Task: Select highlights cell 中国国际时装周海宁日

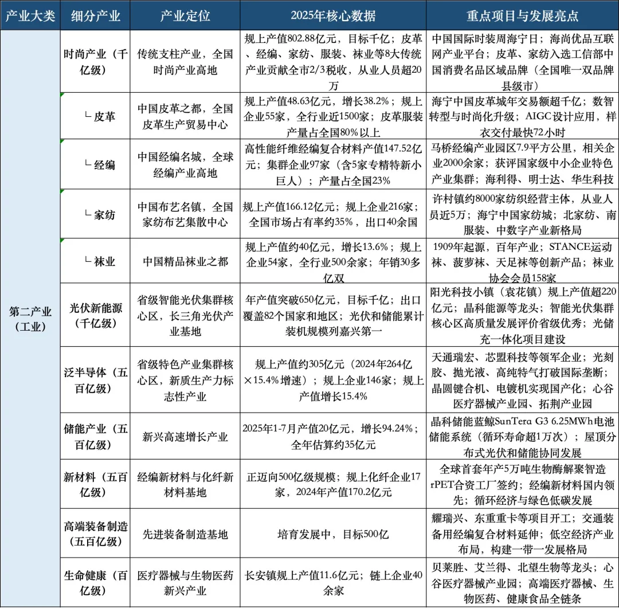Action: [x=522, y=61]
